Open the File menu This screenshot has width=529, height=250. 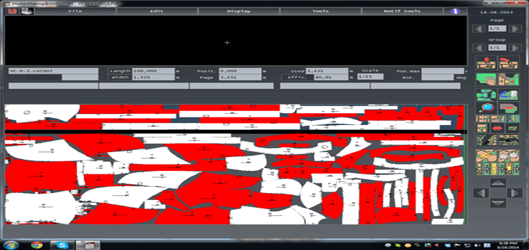75,11
